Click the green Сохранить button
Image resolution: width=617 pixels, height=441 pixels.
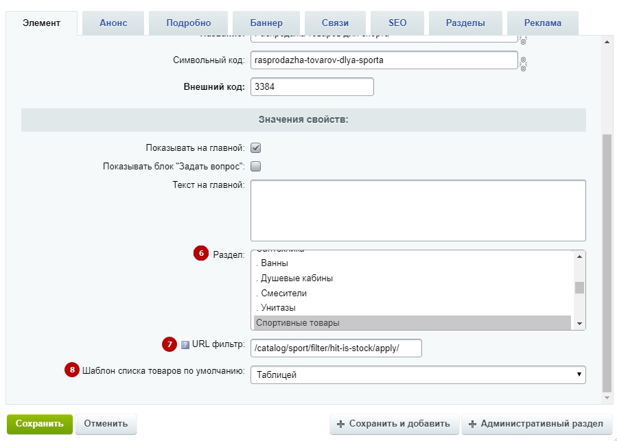39,424
